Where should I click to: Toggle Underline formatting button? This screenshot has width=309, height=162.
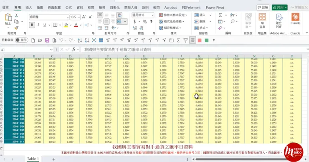pyautogui.click(x=45, y=25)
